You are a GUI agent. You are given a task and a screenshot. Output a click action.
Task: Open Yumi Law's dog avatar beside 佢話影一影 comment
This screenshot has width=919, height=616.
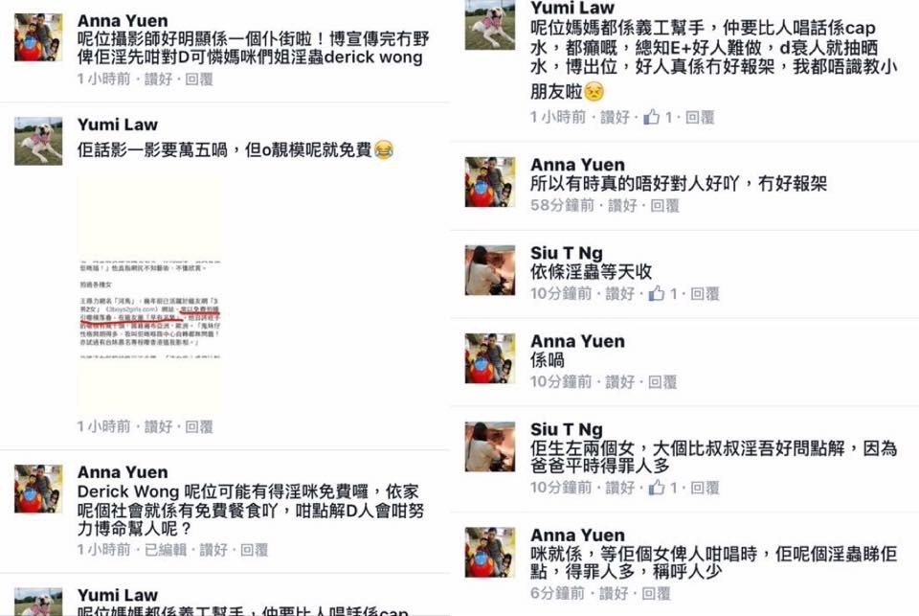click(x=38, y=141)
